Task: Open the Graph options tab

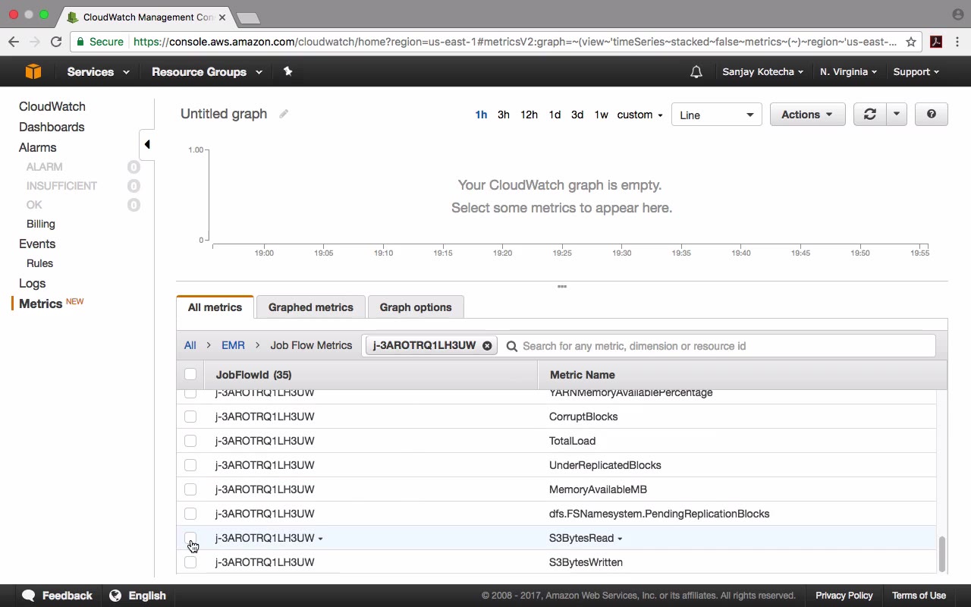Action: point(415,307)
